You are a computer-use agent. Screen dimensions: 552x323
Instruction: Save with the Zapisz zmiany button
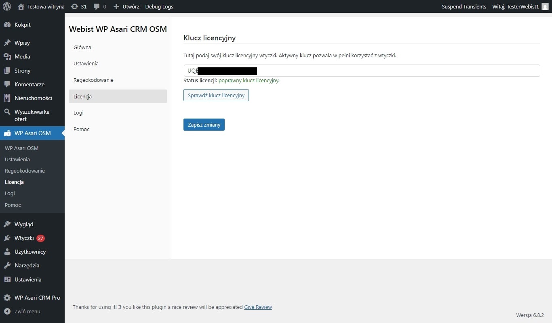pyautogui.click(x=204, y=125)
